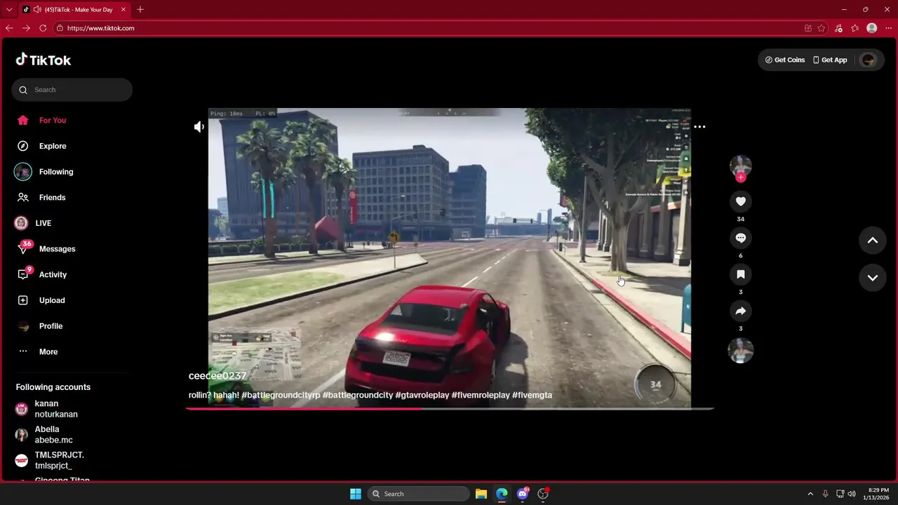Share the video with the arrow icon
Image resolution: width=898 pixels, height=505 pixels.
tap(741, 311)
